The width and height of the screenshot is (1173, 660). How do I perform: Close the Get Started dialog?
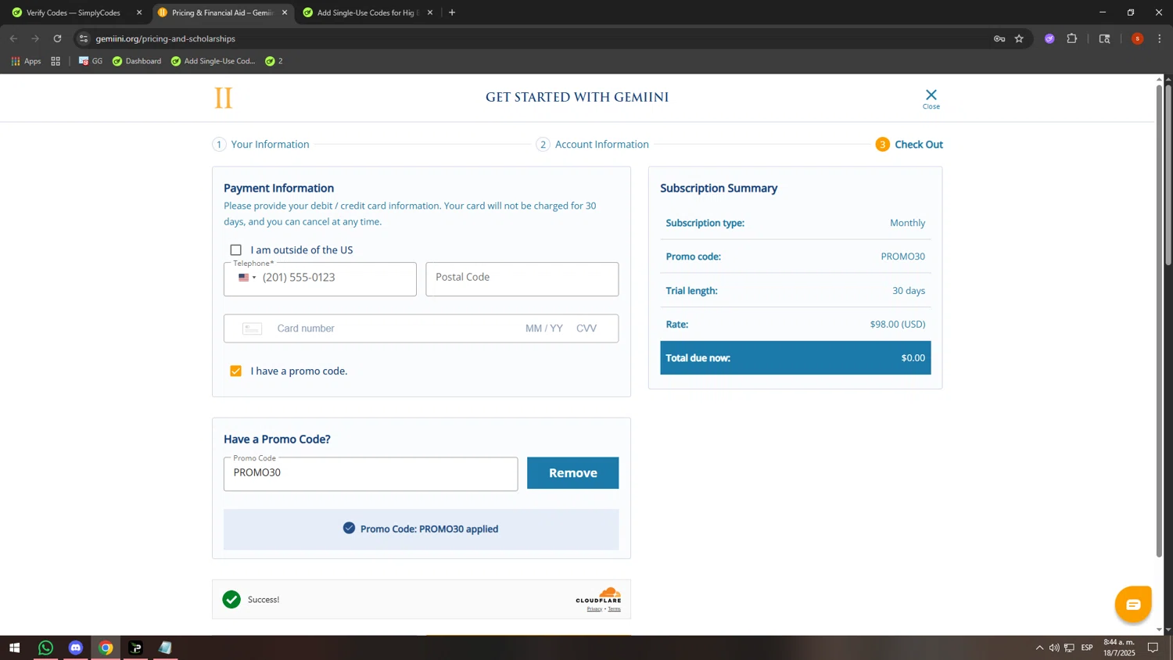pyautogui.click(x=931, y=99)
